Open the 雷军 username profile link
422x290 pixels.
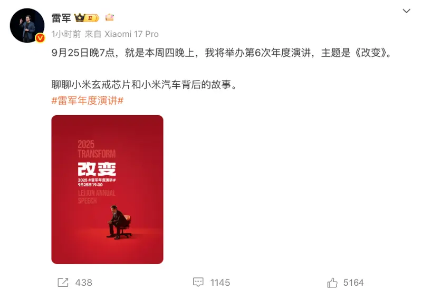pos(61,18)
